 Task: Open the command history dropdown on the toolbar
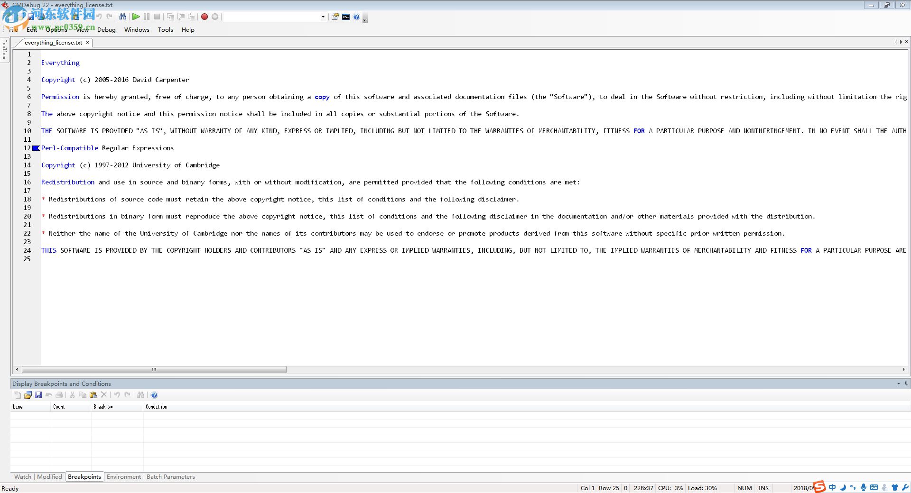pyautogui.click(x=323, y=17)
